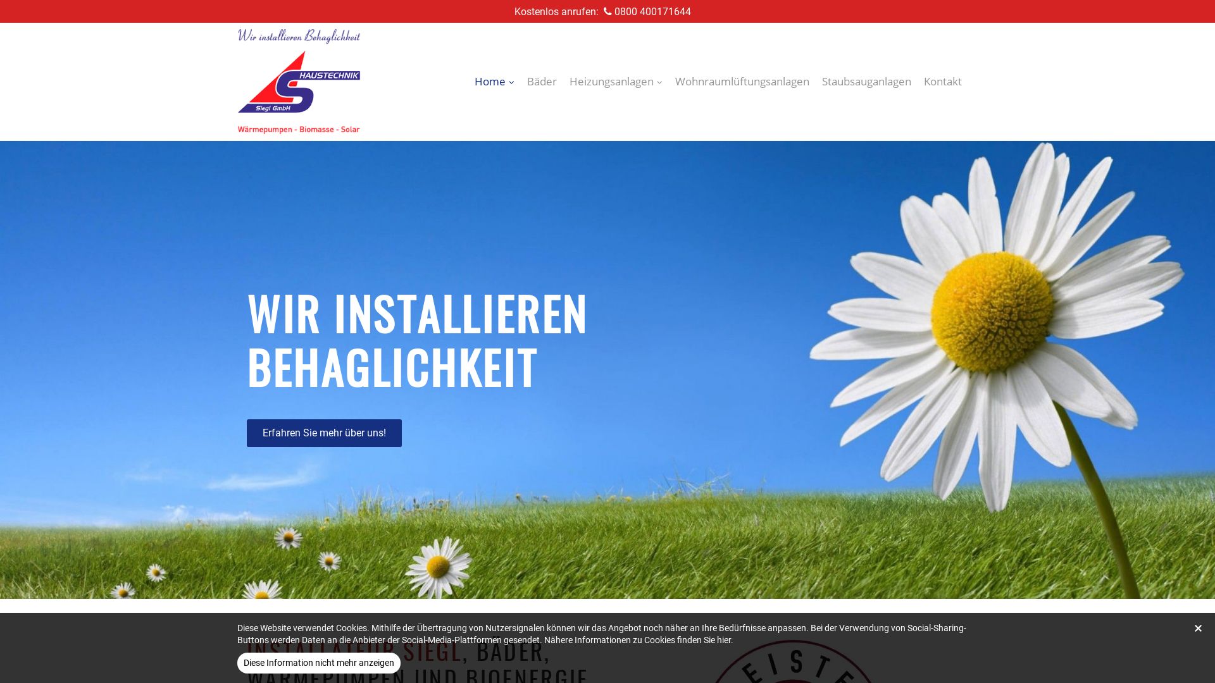Click the phone icon in top bar
Screen dimensions: 1215x683
pos(607,11)
